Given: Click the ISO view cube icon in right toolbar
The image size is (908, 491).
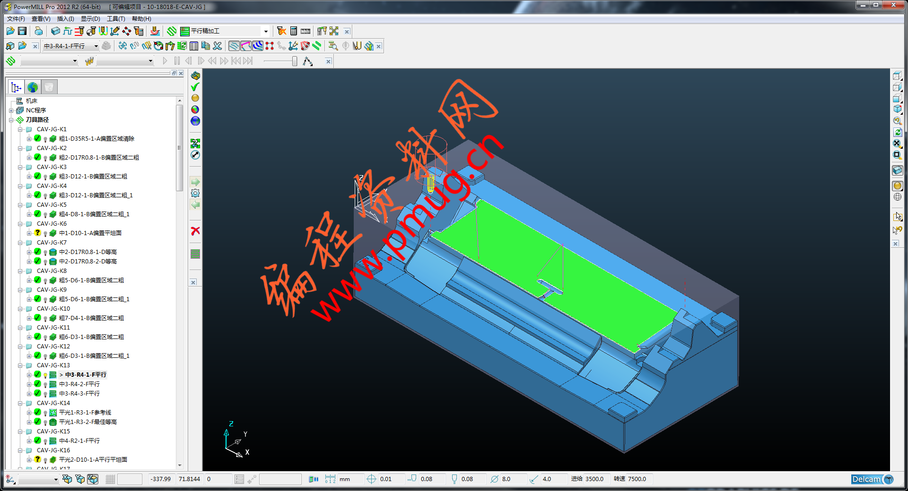Looking at the screenshot, I should click(897, 110).
